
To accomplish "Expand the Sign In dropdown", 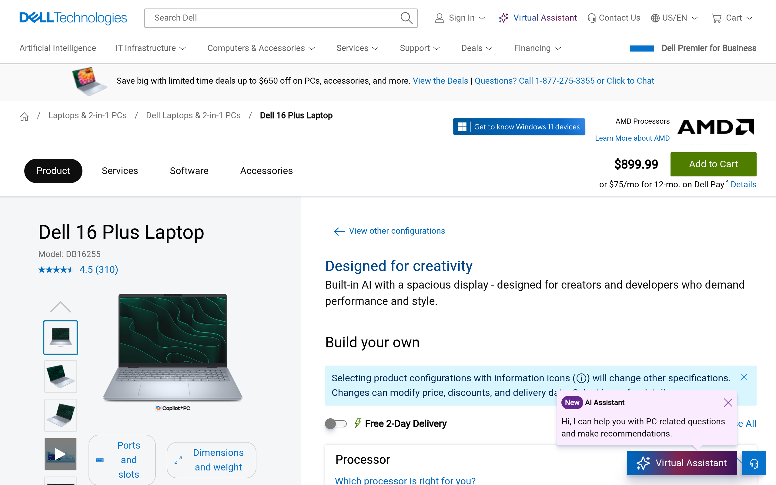I will 460,18.
